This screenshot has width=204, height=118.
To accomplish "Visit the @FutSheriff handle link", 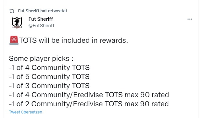I will (x=41, y=26).
